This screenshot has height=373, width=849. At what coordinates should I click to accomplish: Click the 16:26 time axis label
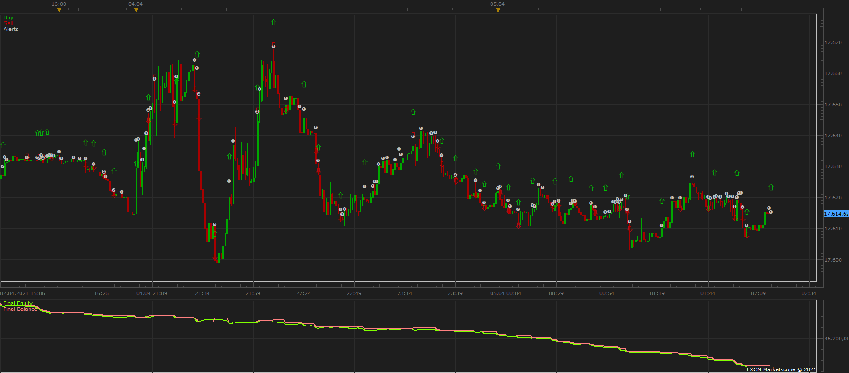point(102,293)
